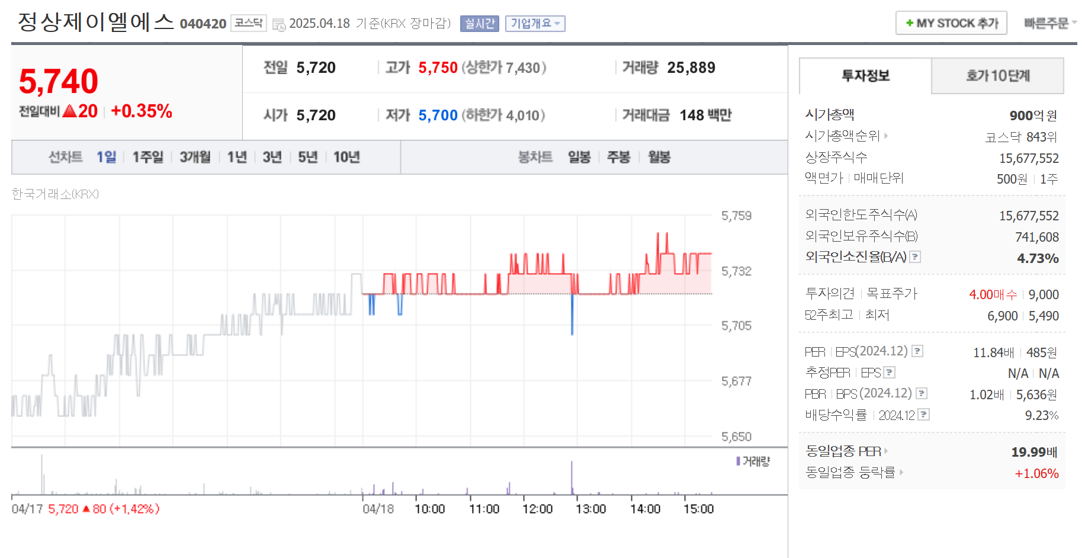Click the 외국인보유주식수 value 741,608
The height and width of the screenshot is (558, 1085).
coord(1037,237)
